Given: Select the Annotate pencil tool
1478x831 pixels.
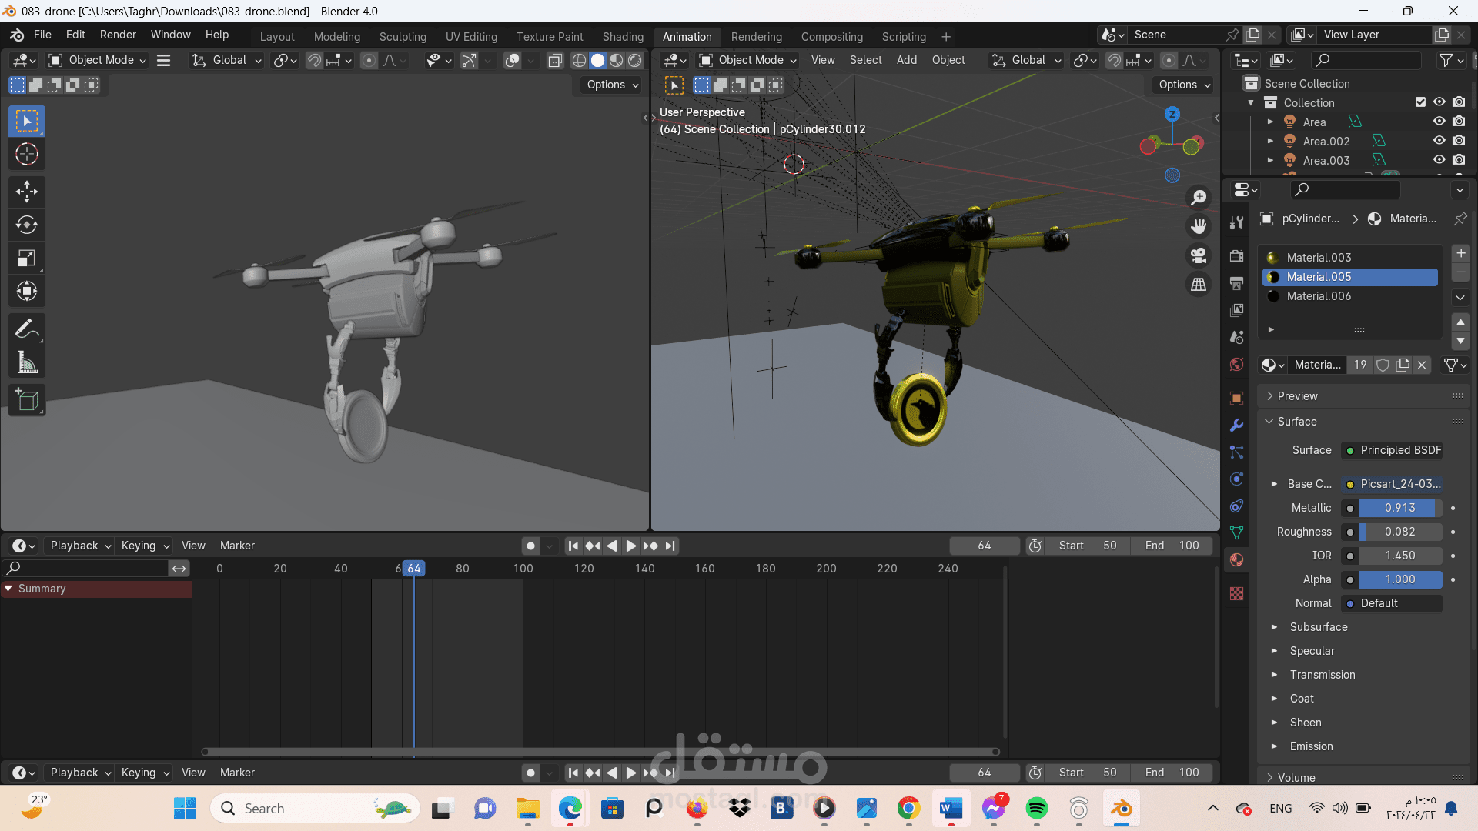Looking at the screenshot, I should click(27, 329).
